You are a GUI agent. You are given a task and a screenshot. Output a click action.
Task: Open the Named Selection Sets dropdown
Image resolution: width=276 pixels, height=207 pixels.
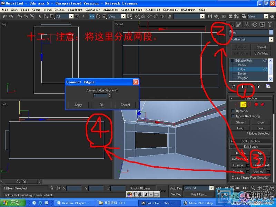(x=203, y=16)
